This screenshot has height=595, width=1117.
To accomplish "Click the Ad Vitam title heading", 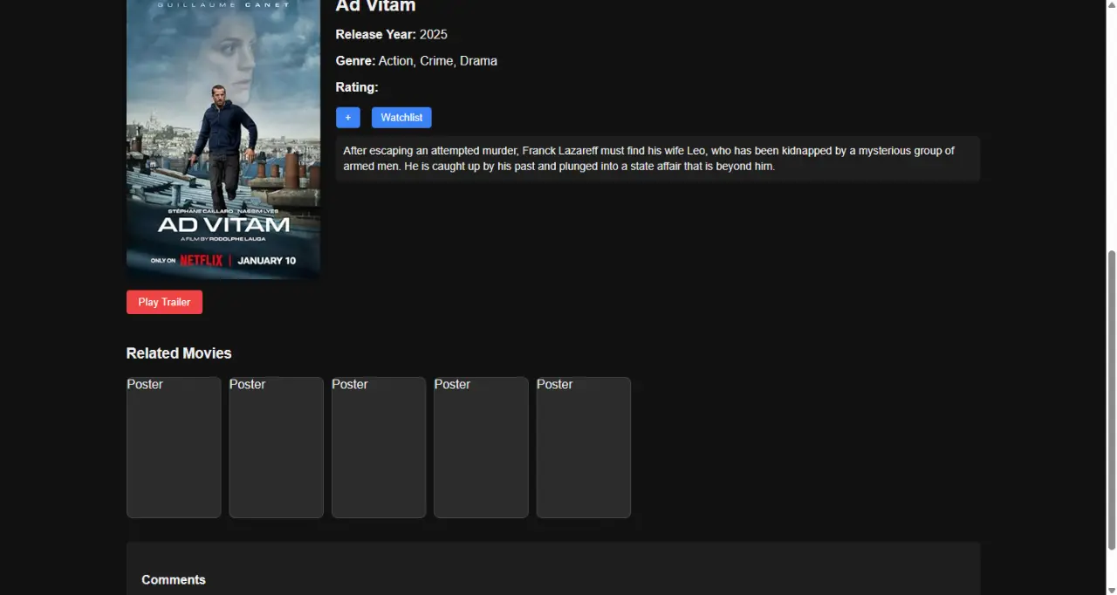I will tap(375, 6).
